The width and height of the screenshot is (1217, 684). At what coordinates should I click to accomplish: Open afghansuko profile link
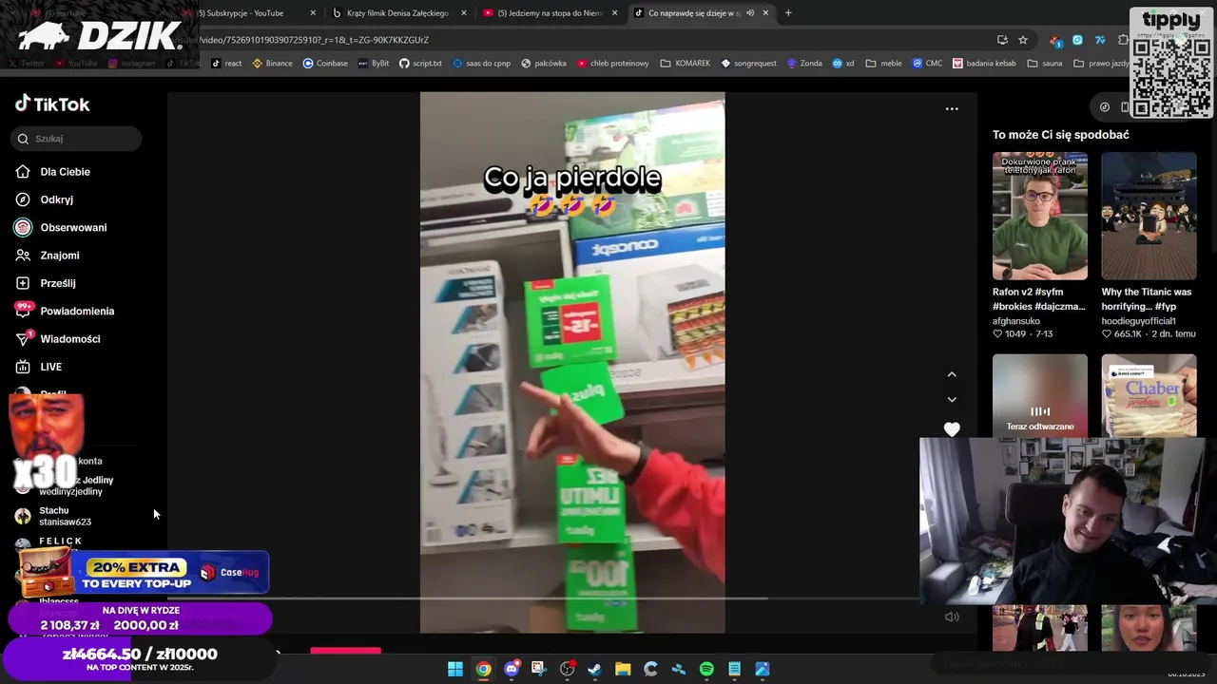tap(1016, 321)
